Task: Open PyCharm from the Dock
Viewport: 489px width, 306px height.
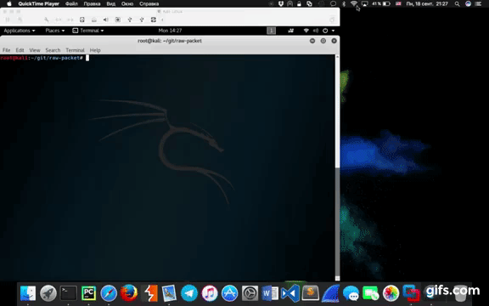Action: tap(88, 293)
